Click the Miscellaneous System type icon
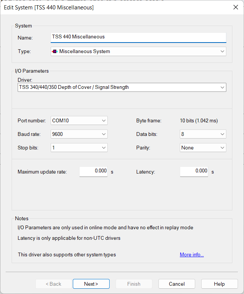Viewport: 244px width, 294px height. click(x=55, y=52)
